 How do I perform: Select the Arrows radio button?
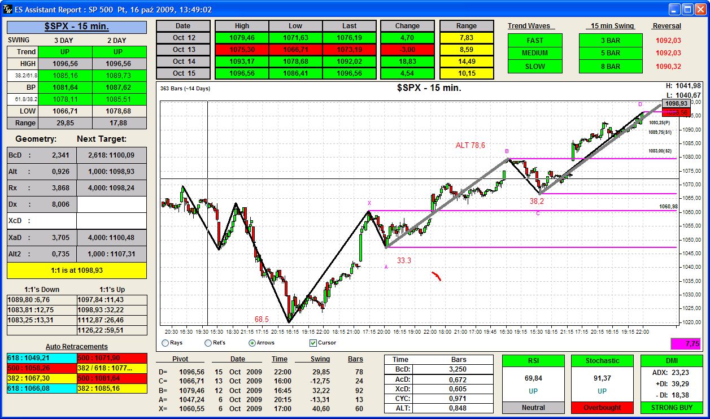(252, 343)
